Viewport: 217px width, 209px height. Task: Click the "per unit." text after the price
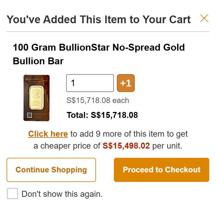[167, 146]
